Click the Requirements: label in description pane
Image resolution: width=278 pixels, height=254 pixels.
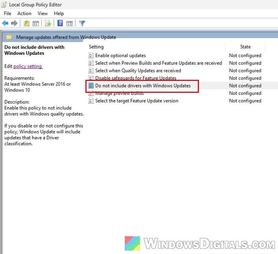click(x=19, y=78)
